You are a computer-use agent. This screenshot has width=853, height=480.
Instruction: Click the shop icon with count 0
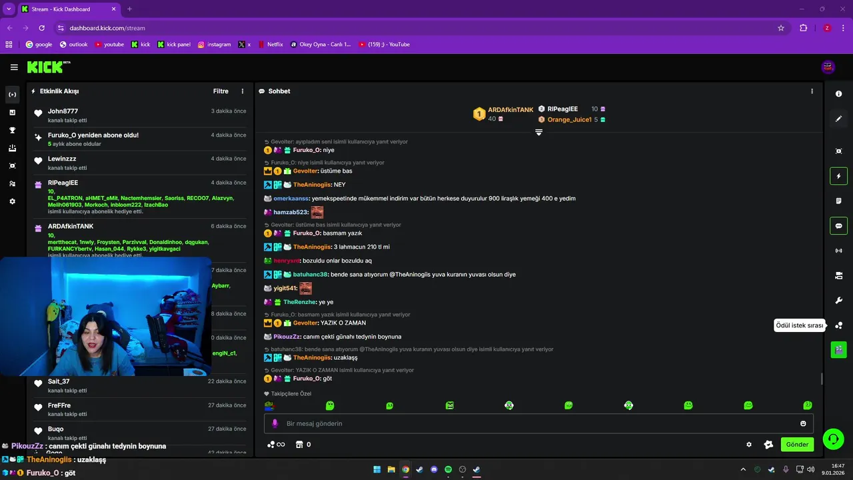[x=303, y=445]
